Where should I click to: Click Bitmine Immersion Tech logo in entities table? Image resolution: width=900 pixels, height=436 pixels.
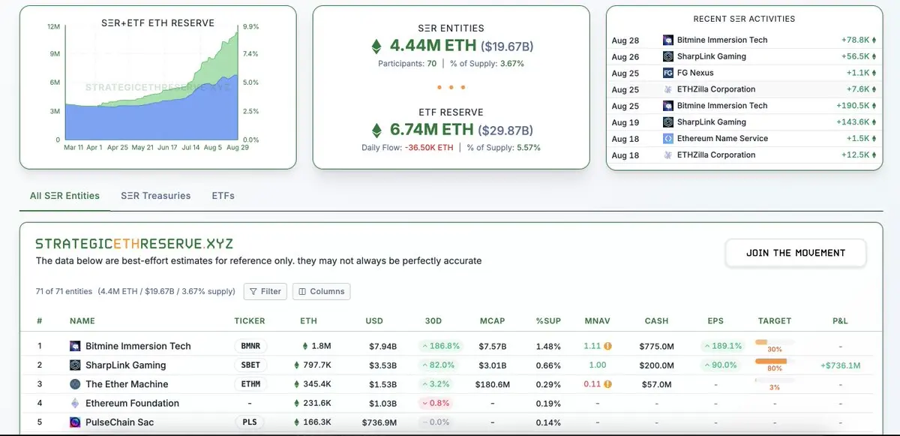[x=75, y=346]
